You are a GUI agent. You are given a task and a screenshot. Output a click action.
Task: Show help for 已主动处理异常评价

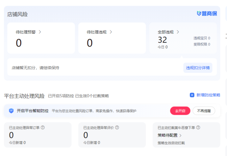point(117,128)
